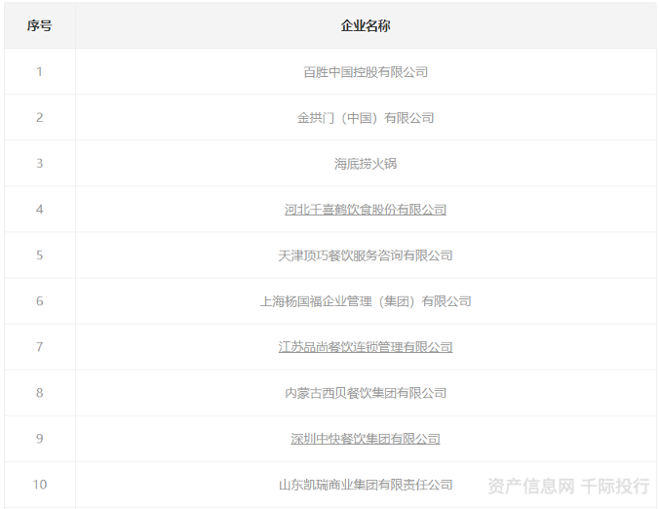659x509 pixels.
Task: Select the 天津顶巧餐饮服务咨询有限公司 cell
Action: tap(366, 255)
